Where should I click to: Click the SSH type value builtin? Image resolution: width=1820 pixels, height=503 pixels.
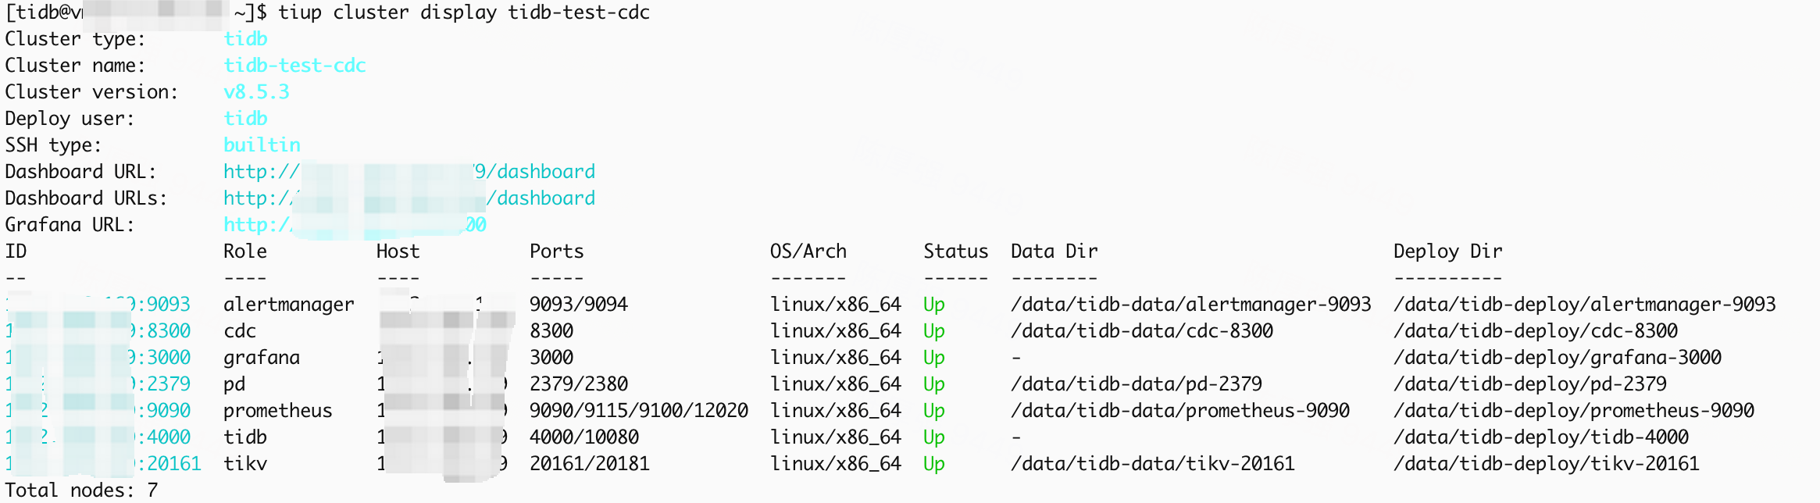(x=262, y=145)
